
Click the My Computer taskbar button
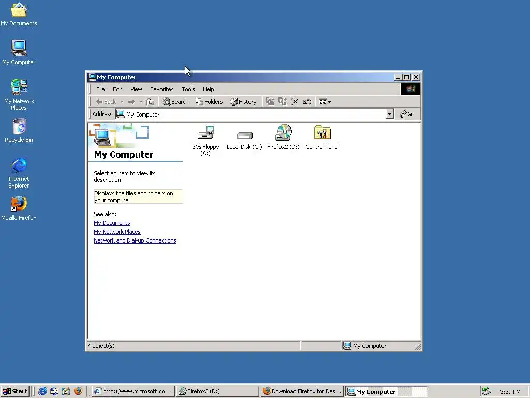tap(387, 391)
